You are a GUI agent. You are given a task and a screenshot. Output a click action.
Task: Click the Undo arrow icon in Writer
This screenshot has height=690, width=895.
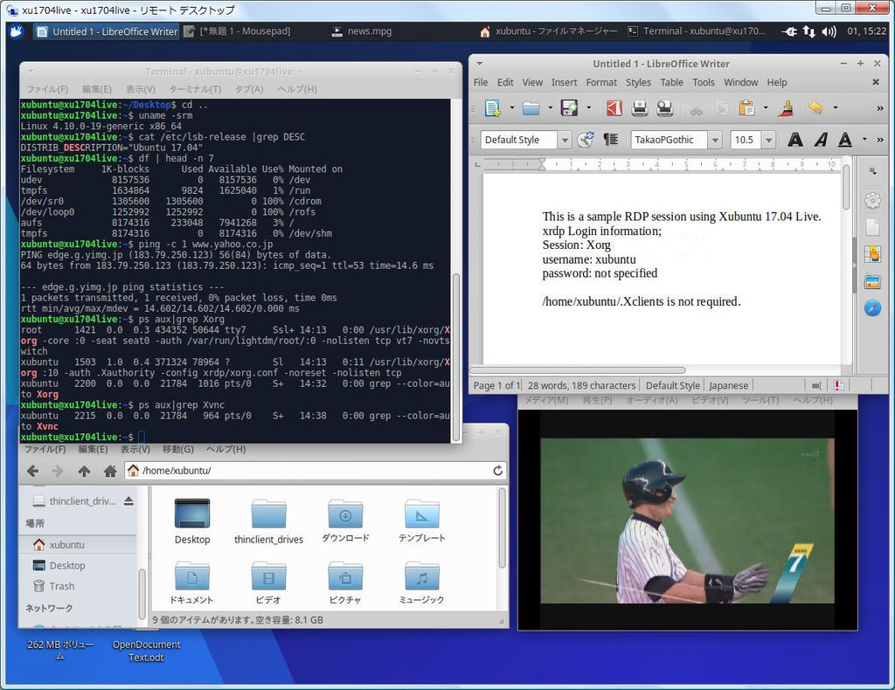[x=816, y=107]
